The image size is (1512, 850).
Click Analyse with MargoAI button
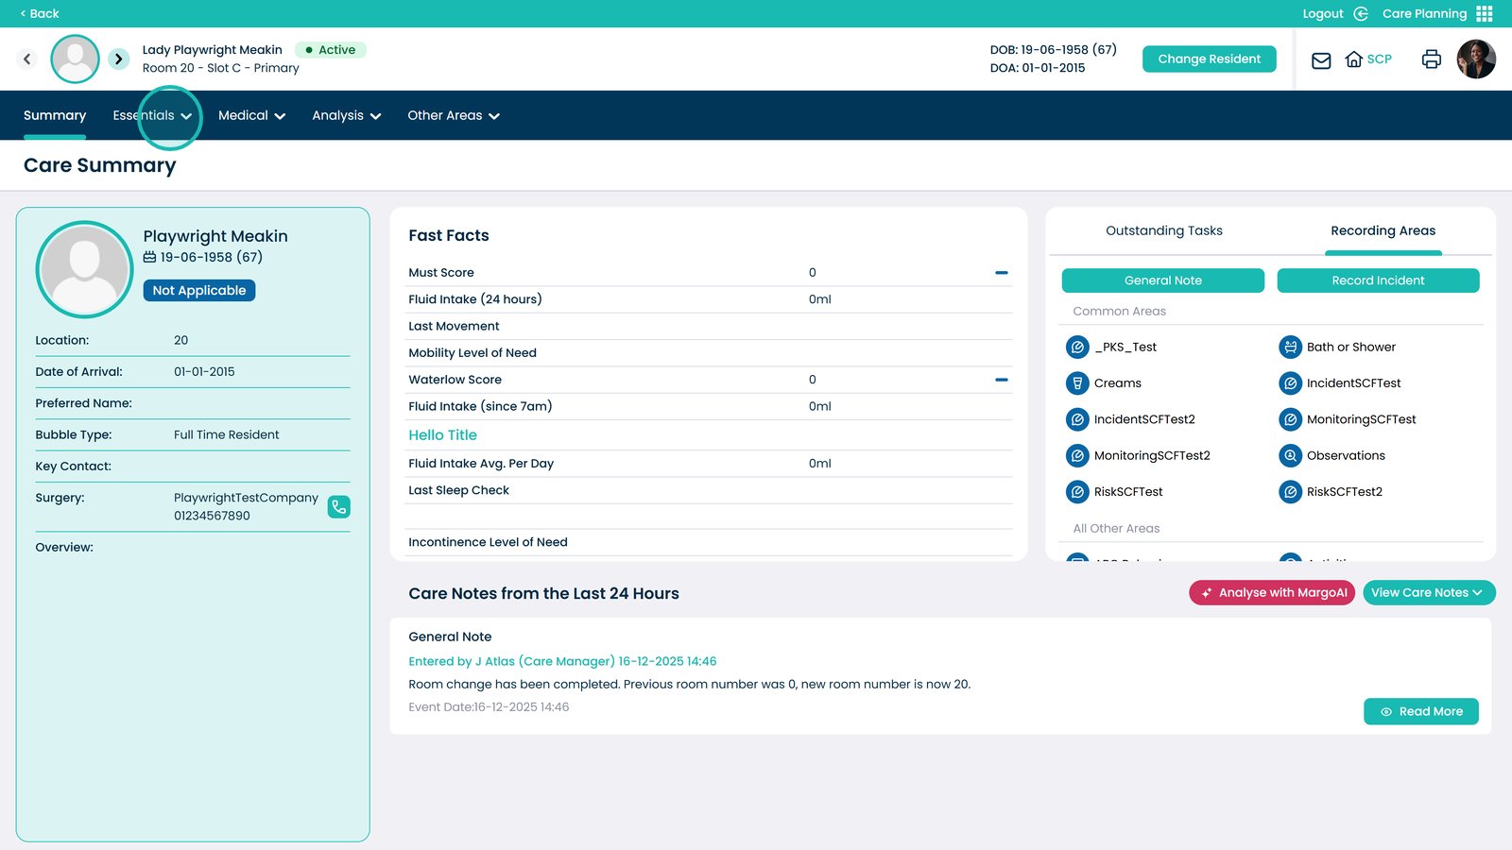point(1272,593)
